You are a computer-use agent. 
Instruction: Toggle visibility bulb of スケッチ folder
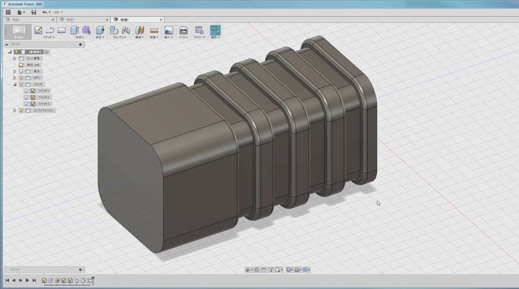[x=21, y=84]
